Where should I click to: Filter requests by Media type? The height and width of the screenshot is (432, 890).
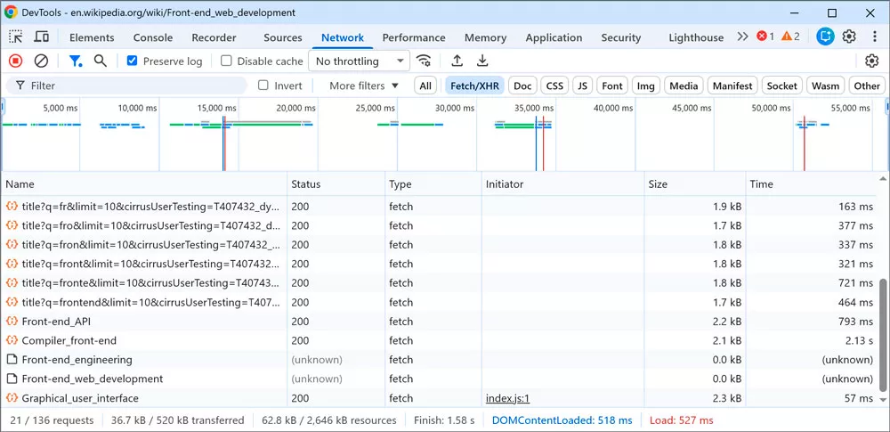tap(684, 86)
